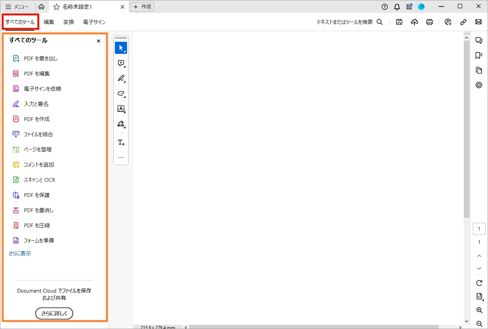Click the send by email icon
Image resolution: width=488 pixels, height=329 pixels.
(x=479, y=22)
